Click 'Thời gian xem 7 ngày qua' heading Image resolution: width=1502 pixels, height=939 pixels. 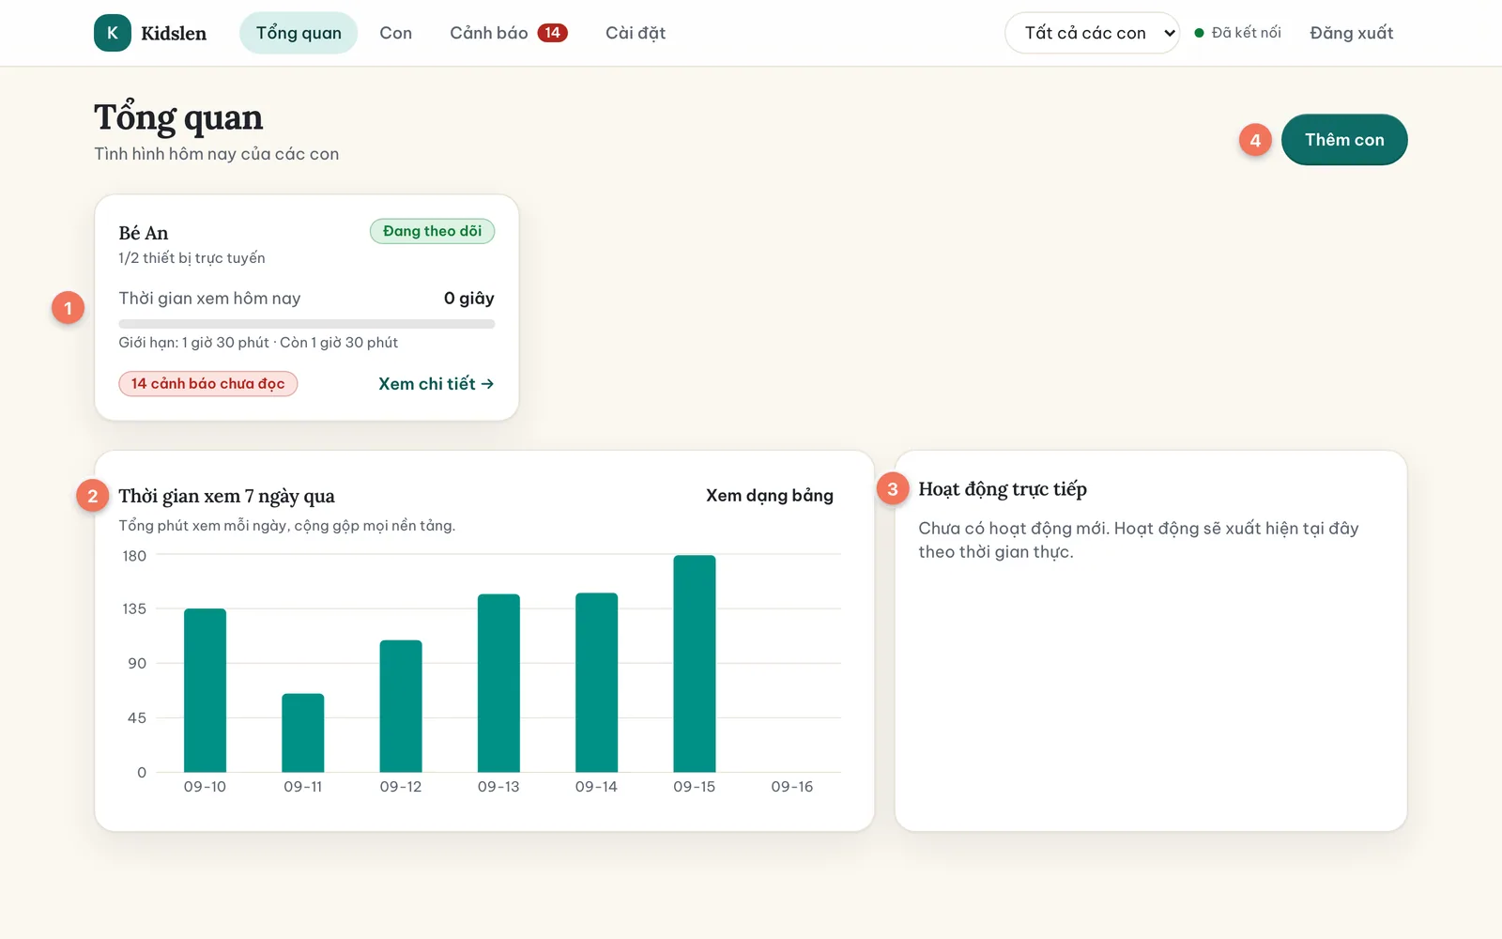pos(226,496)
